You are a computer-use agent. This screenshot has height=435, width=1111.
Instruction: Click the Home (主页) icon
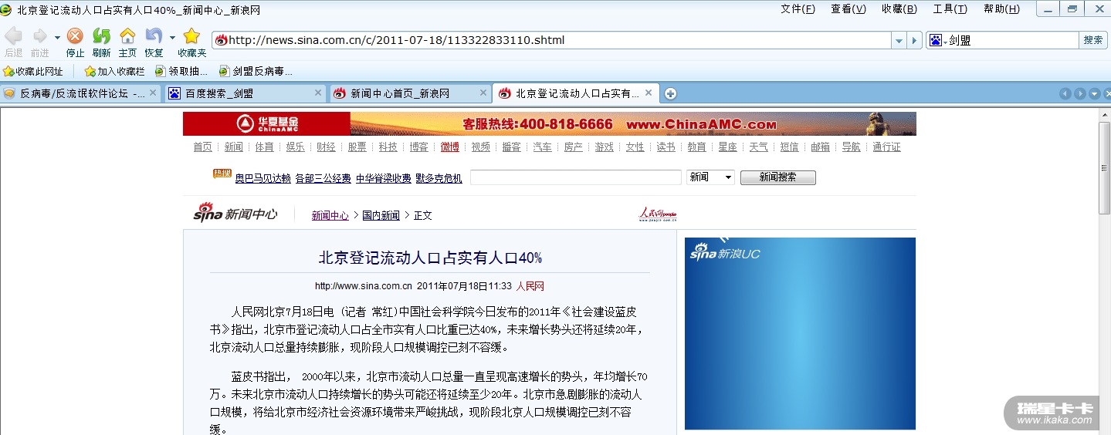[127, 36]
